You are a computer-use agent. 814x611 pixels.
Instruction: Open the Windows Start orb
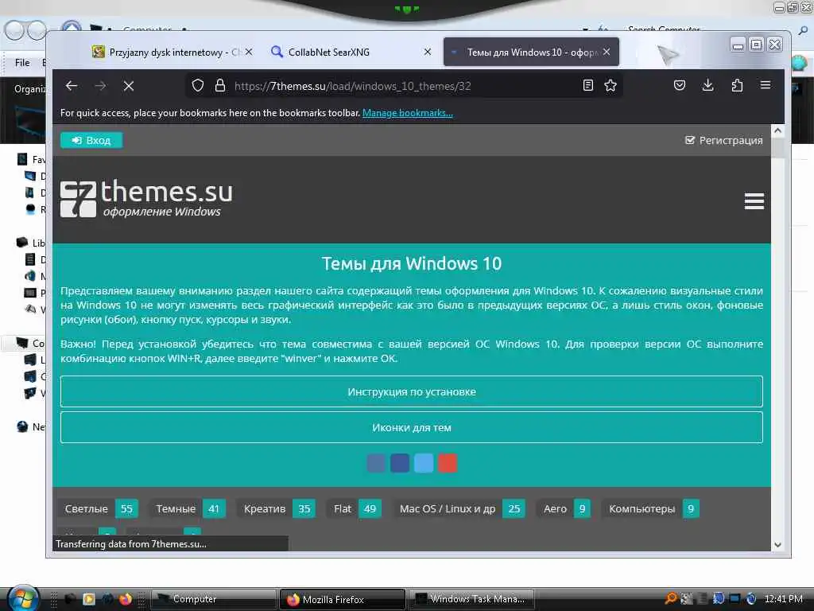(x=21, y=598)
